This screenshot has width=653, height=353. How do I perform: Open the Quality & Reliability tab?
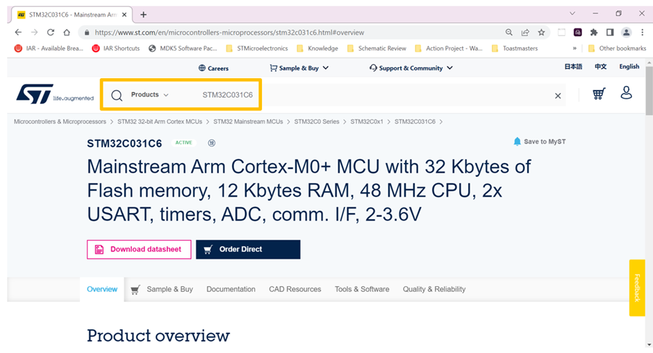pos(434,289)
